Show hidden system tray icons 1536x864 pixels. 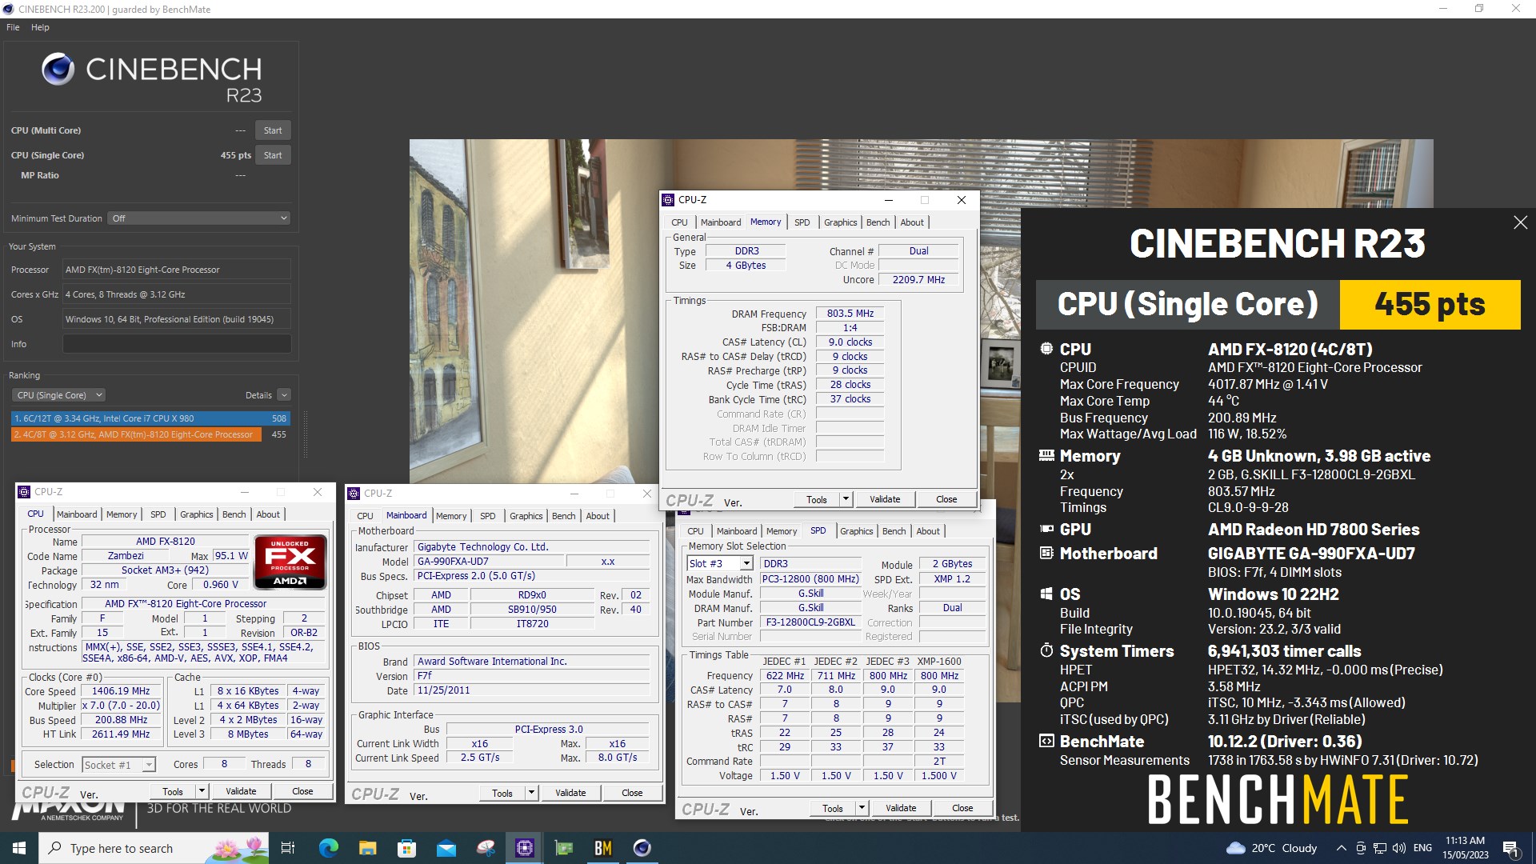[1341, 848]
